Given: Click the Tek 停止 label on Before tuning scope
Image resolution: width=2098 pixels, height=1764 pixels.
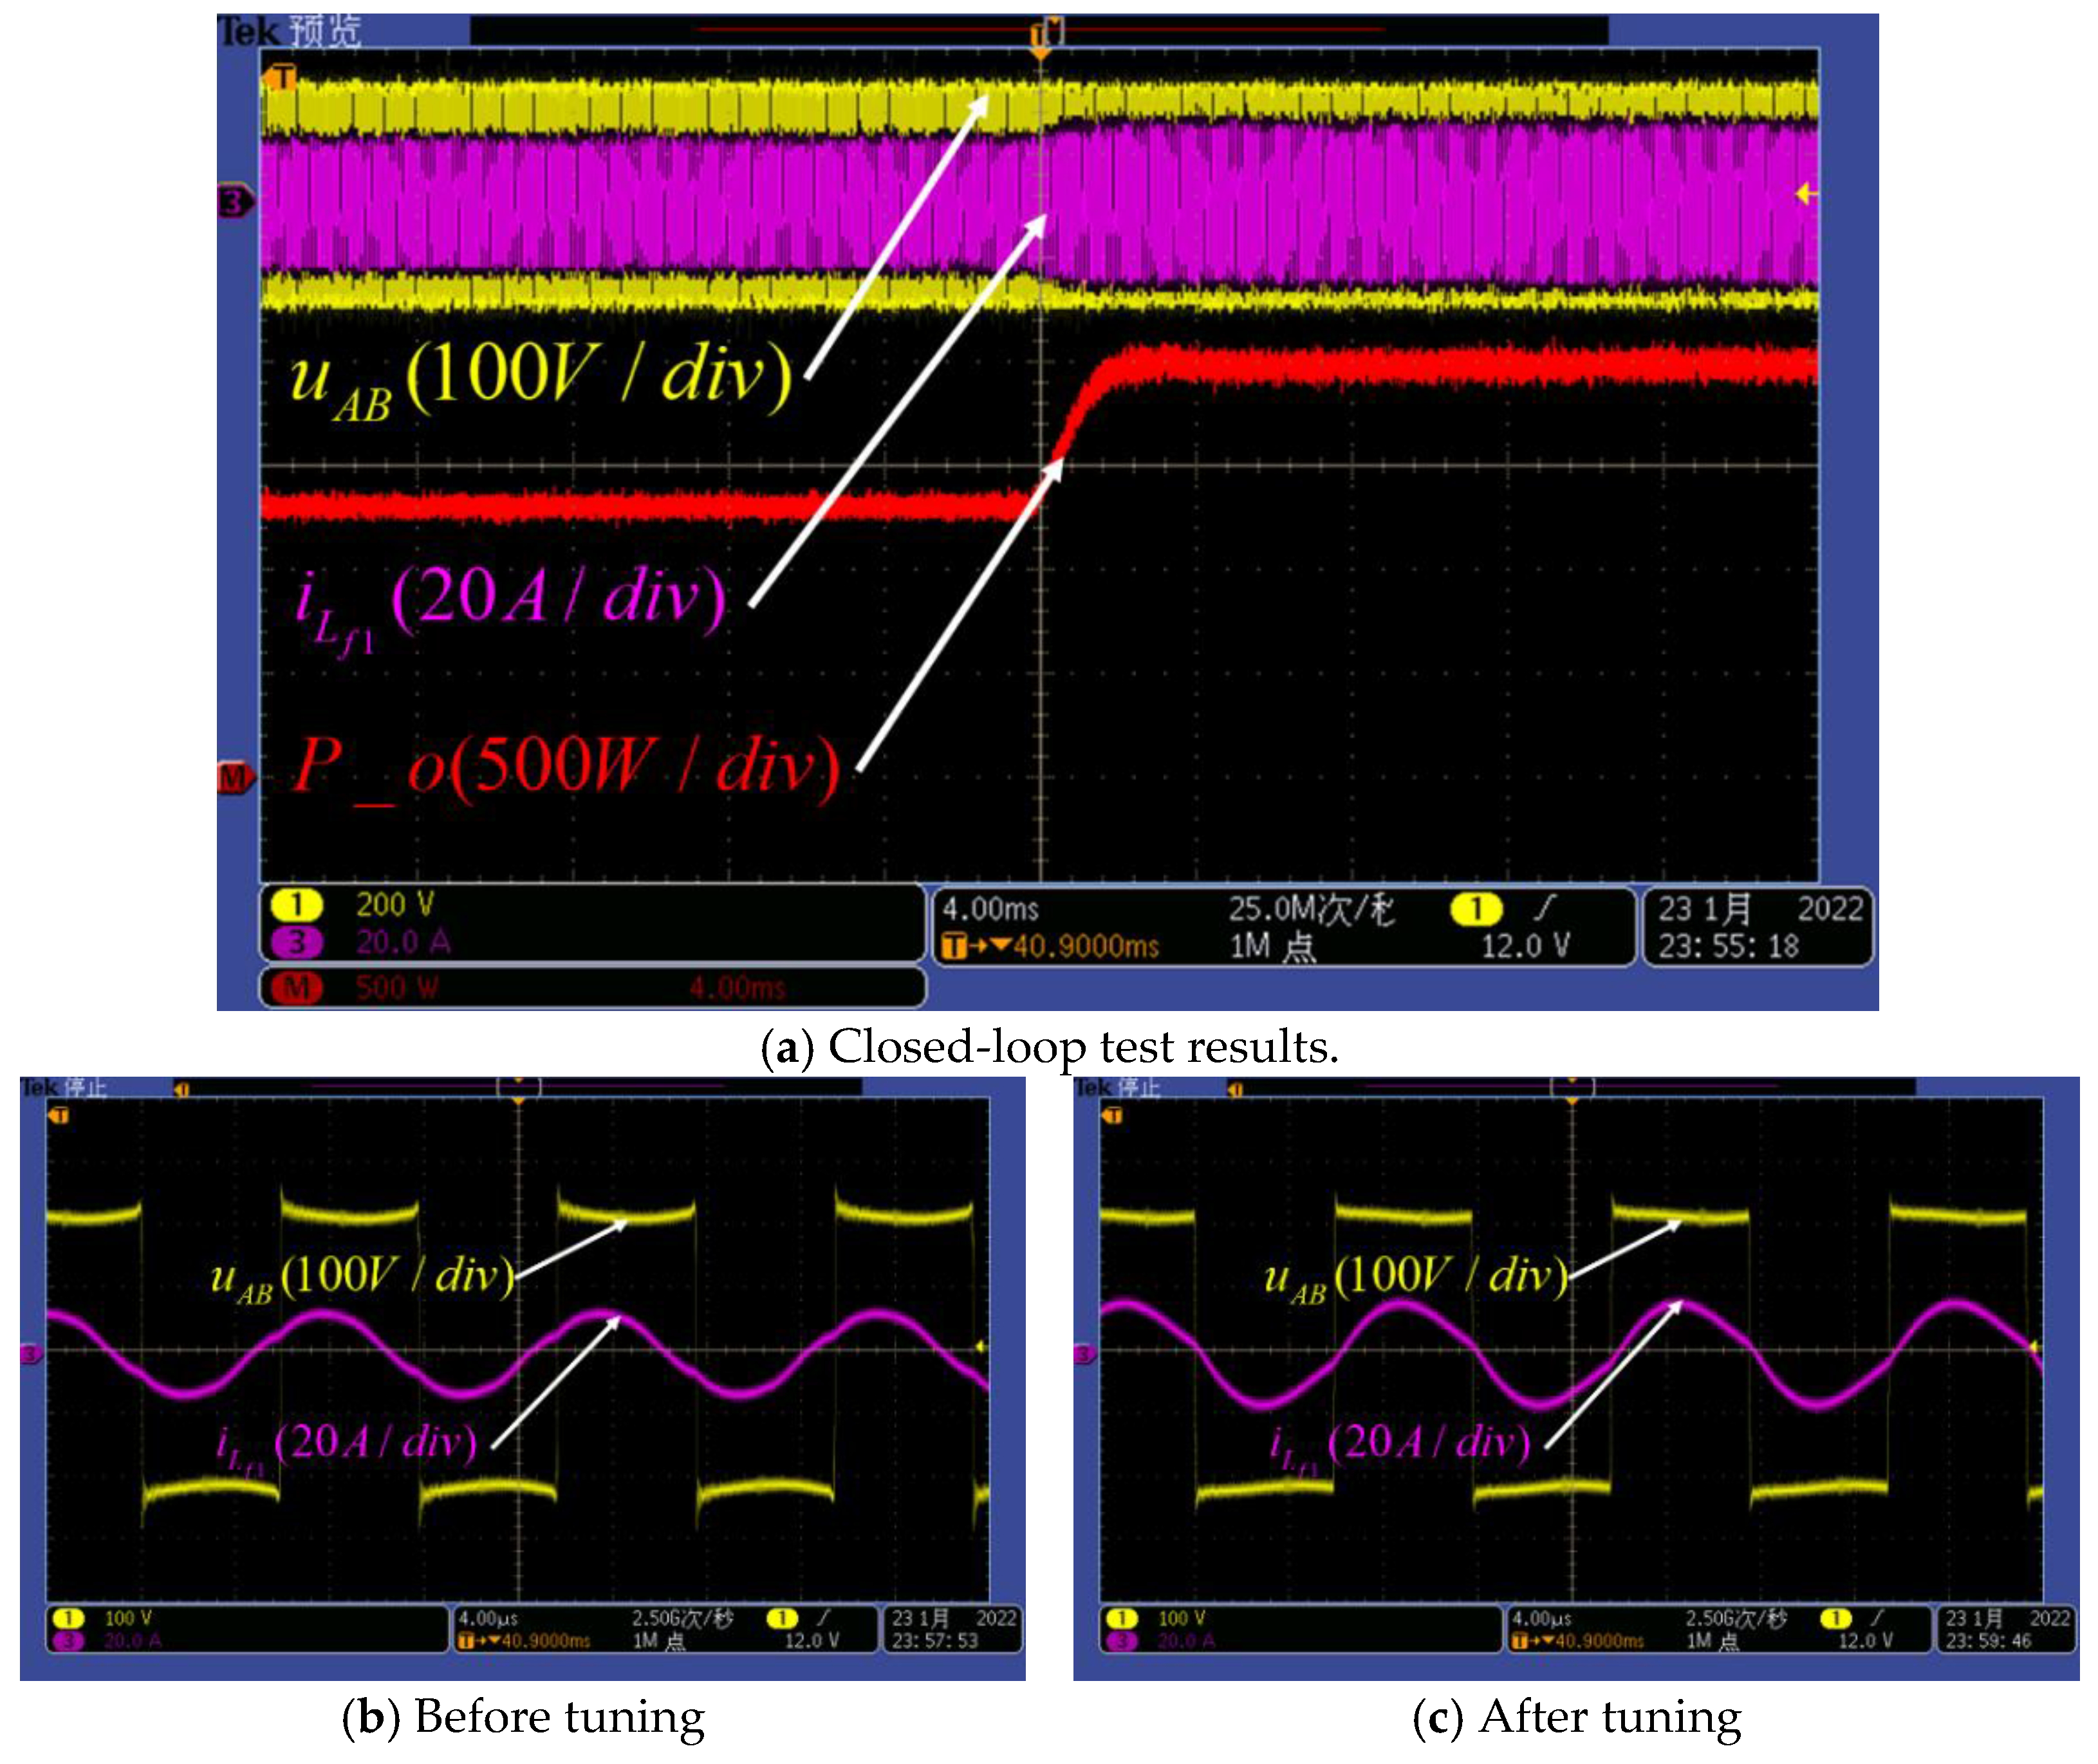Looking at the screenshot, I should point(64,1087).
